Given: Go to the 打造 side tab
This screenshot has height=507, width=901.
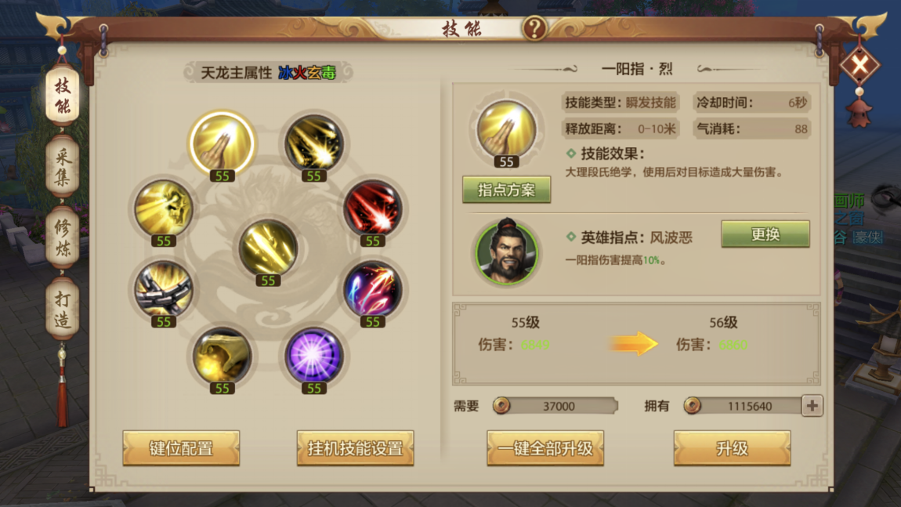Looking at the screenshot, I should [62, 309].
